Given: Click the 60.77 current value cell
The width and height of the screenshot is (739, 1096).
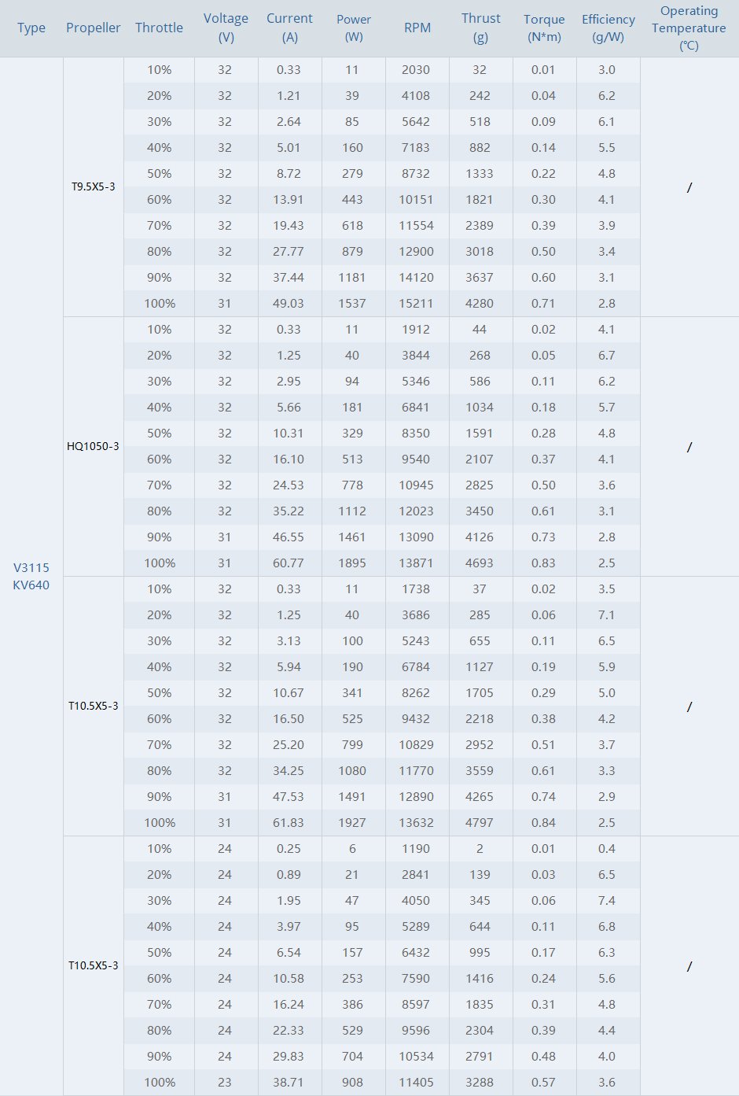Looking at the screenshot, I should [289, 563].
